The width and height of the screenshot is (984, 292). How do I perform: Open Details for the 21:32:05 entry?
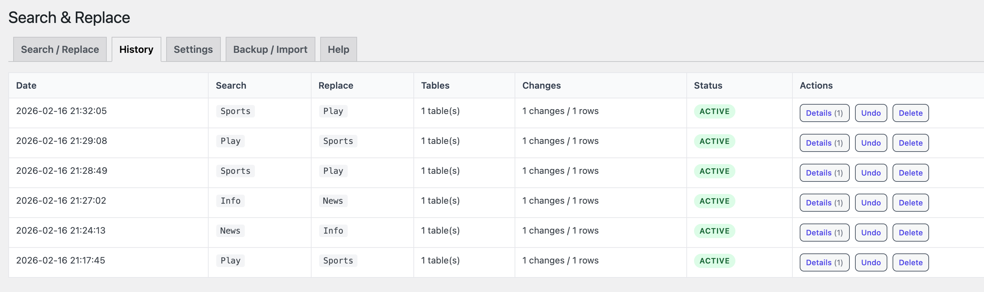pyautogui.click(x=824, y=113)
